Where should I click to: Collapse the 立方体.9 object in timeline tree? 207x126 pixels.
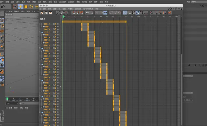coord(40,112)
